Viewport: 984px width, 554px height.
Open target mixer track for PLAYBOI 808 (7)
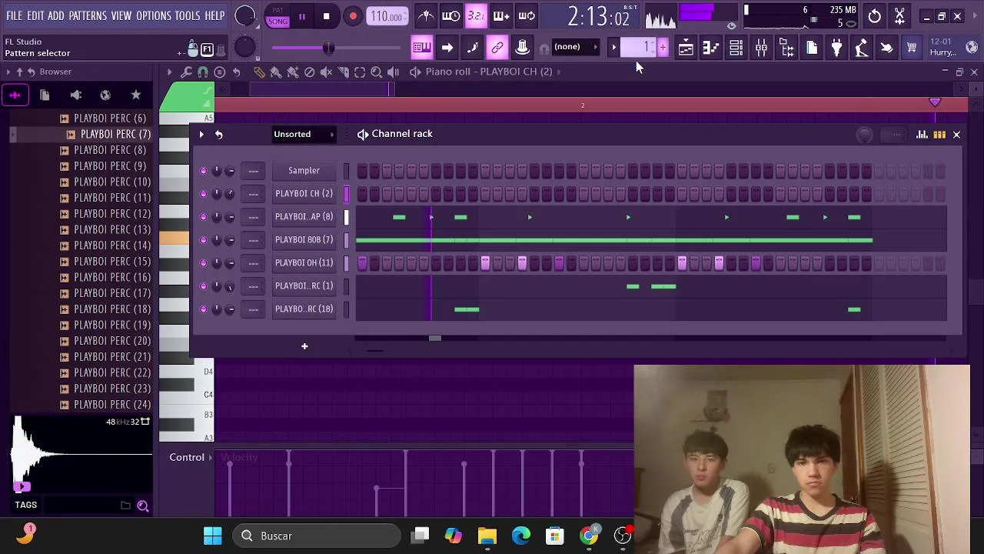tap(253, 240)
